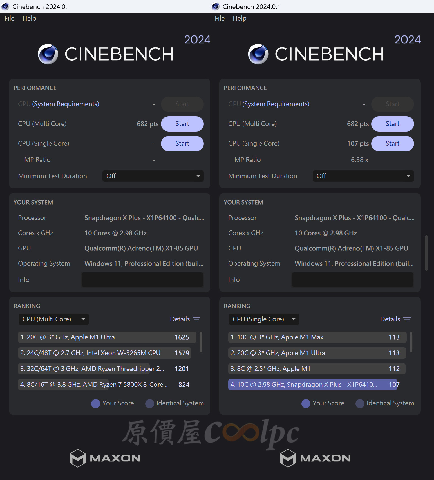
Task: Click Cinebench app icon in right title bar
Action: click(x=216, y=6)
